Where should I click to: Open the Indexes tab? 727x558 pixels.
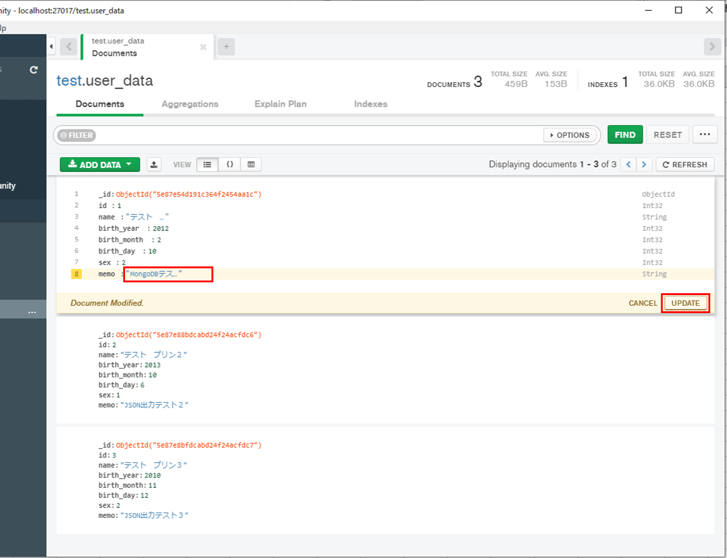pyautogui.click(x=371, y=104)
